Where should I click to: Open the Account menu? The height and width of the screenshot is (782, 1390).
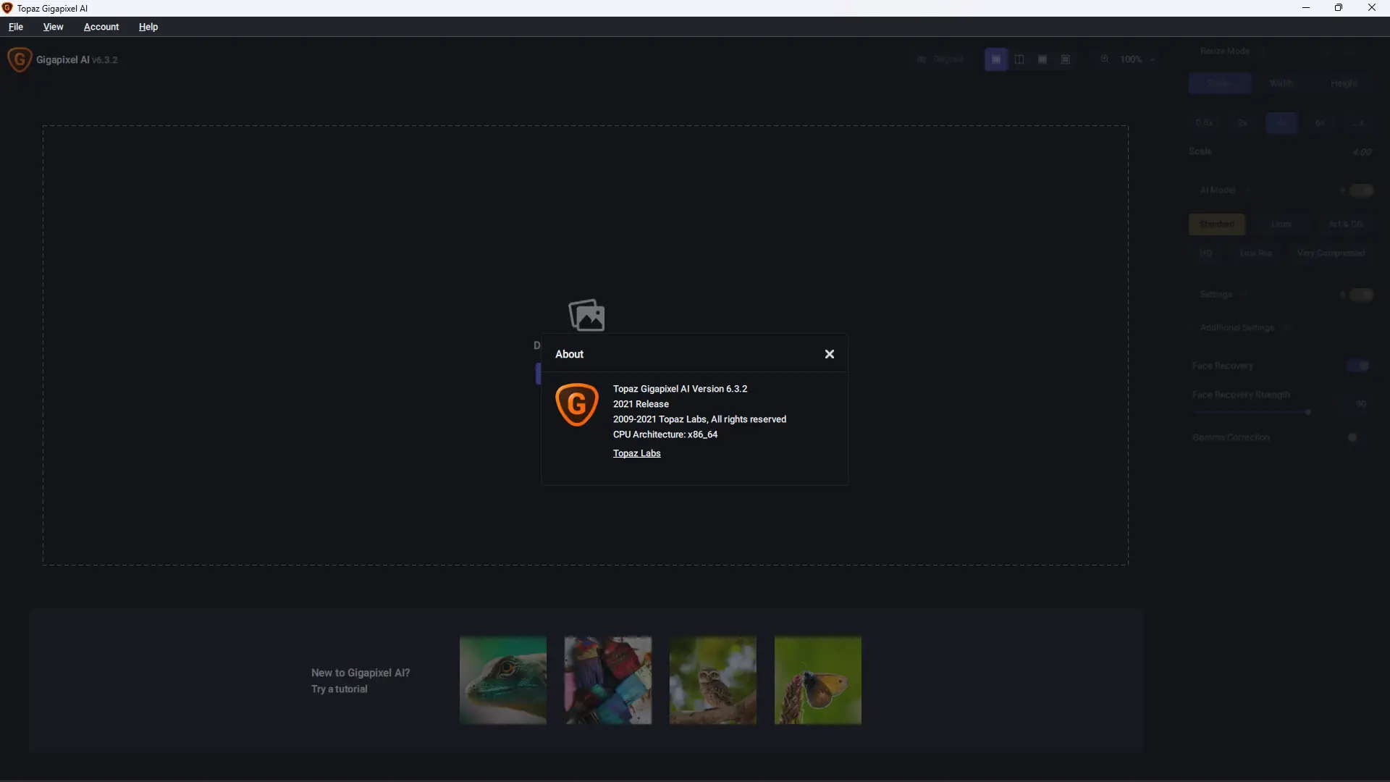point(101,27)
